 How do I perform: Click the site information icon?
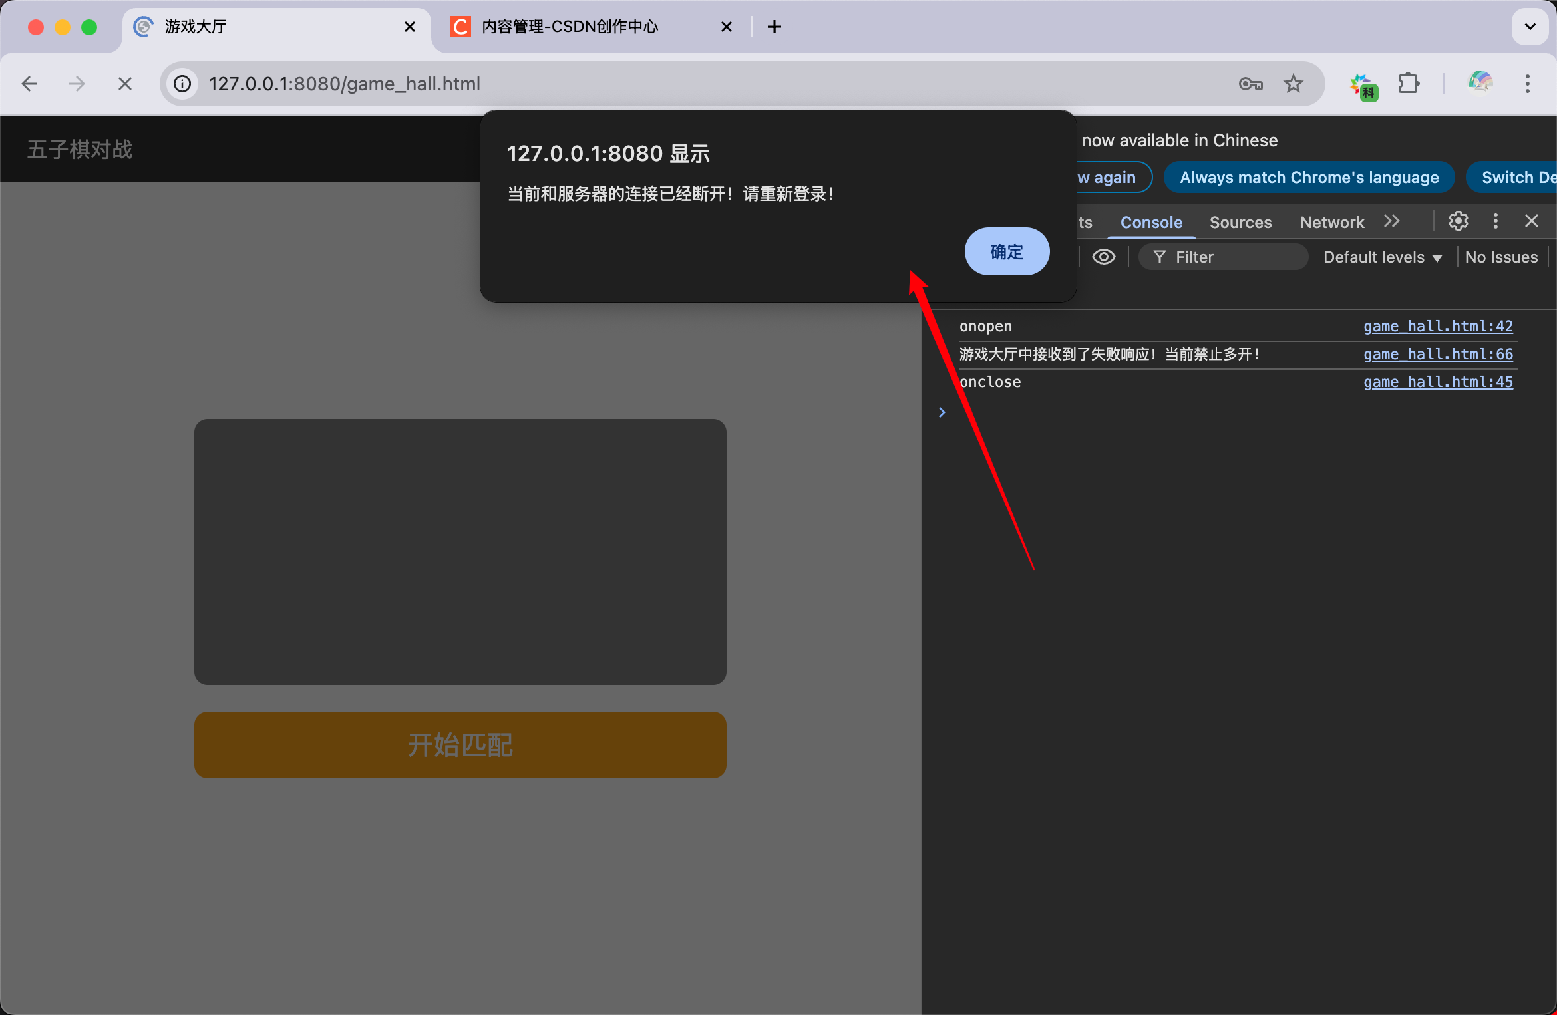pos(182,84)
